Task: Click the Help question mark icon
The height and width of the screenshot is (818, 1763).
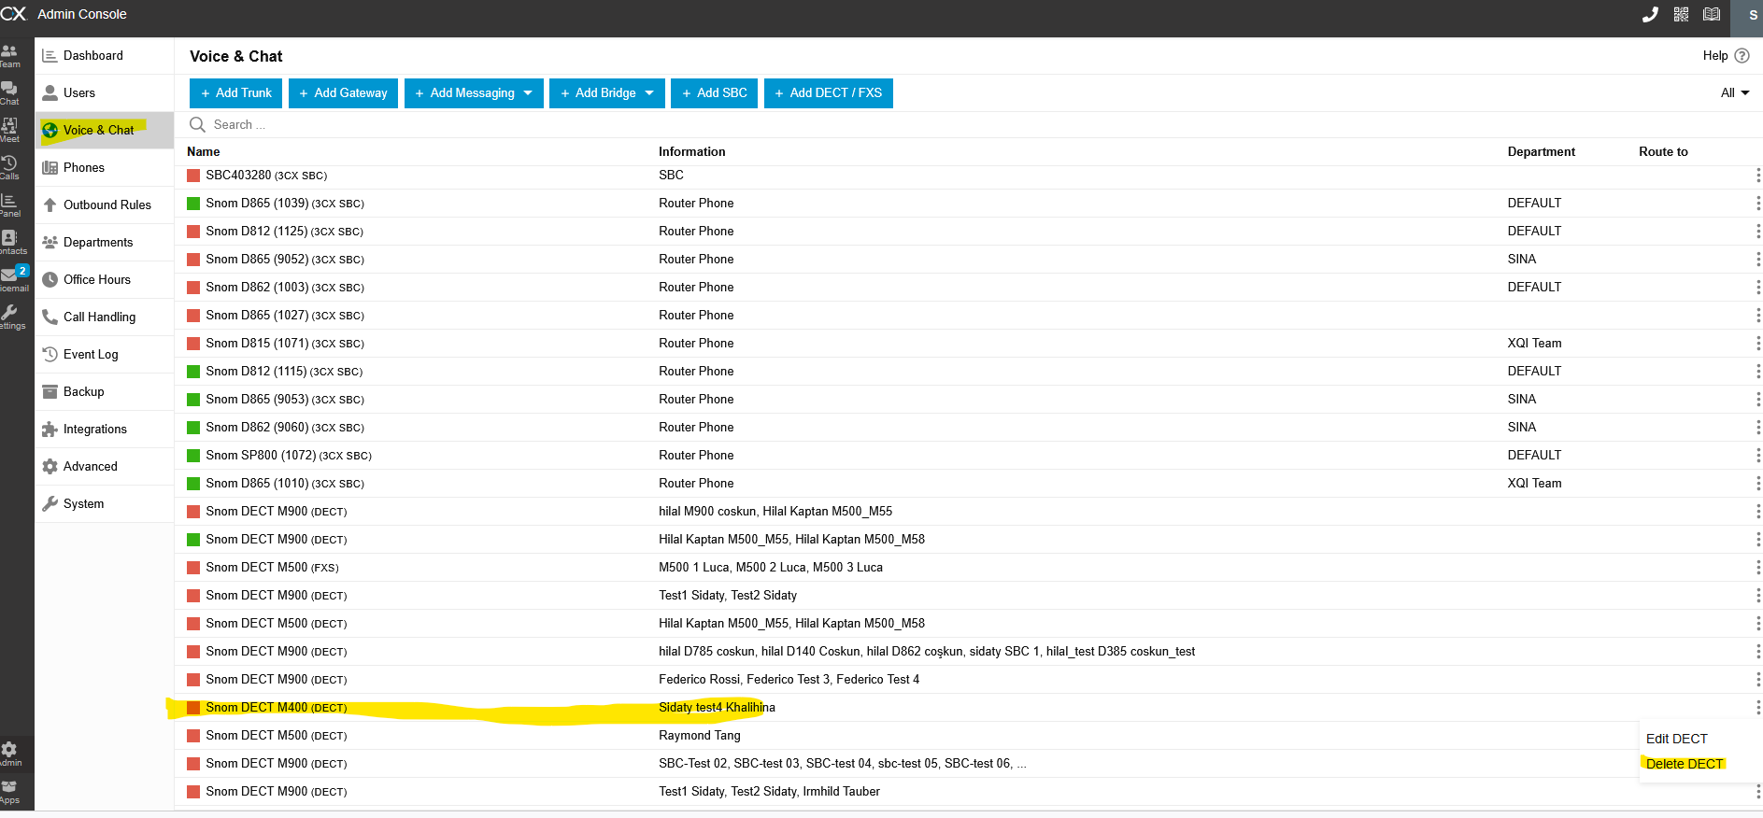Action: (x=1742, y=56)
